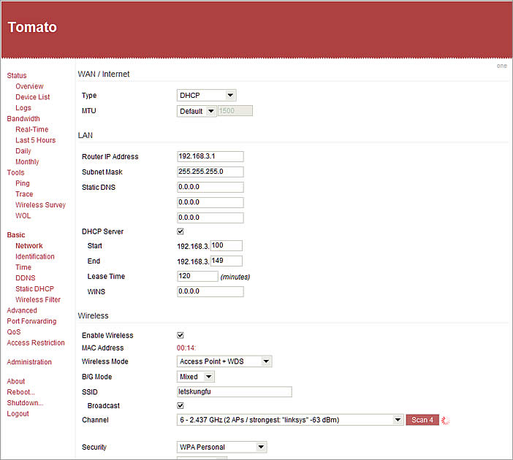
Task: Open the QoS section
Action: coord(14,332)
